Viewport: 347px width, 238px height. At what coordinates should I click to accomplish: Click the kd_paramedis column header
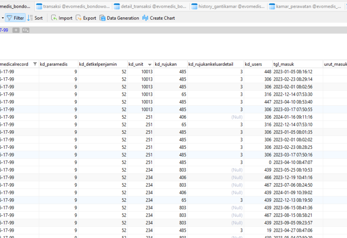click(58, 64)
